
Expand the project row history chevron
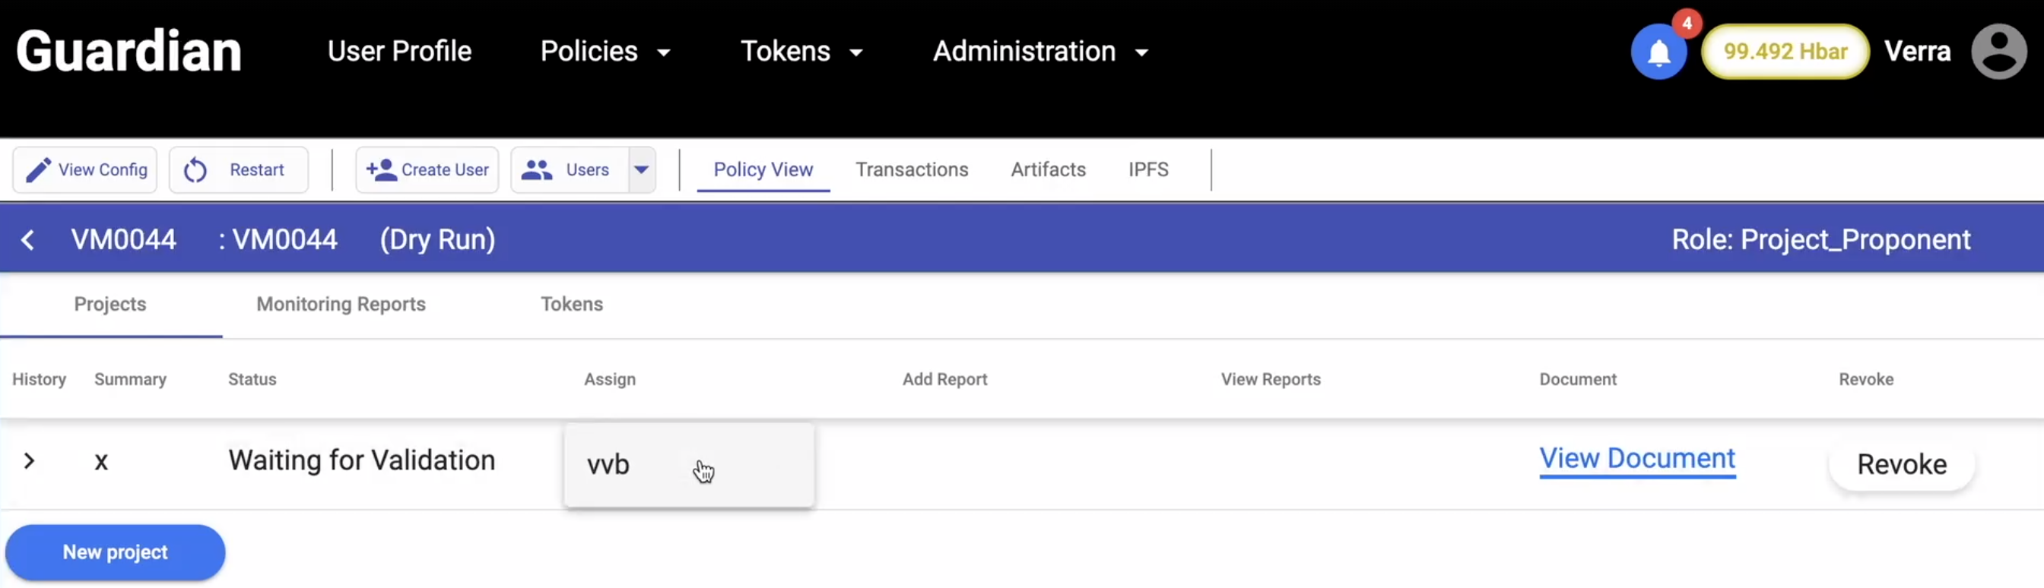point(30,460)
